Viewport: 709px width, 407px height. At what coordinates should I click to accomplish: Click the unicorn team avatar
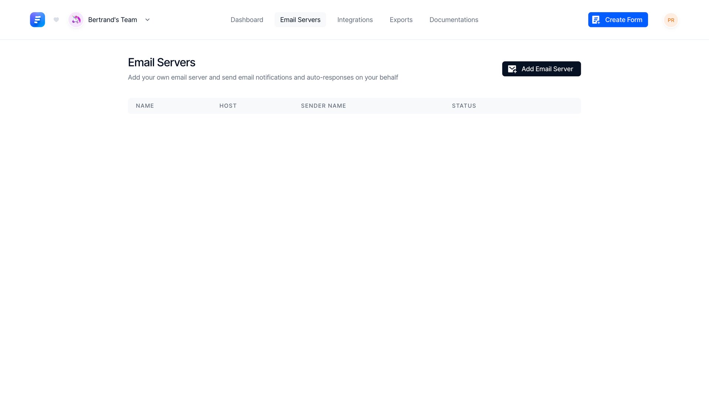[x=76, y=20]
